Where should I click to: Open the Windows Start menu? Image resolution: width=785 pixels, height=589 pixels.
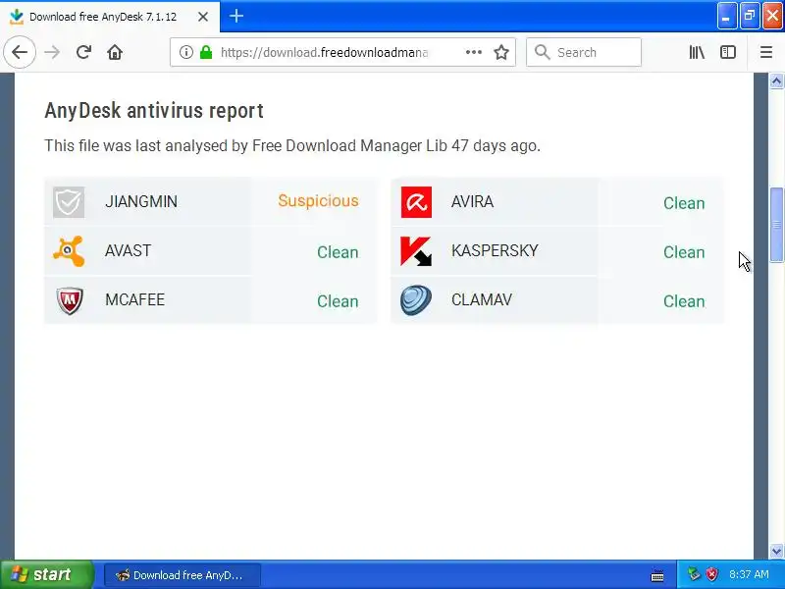47,574
